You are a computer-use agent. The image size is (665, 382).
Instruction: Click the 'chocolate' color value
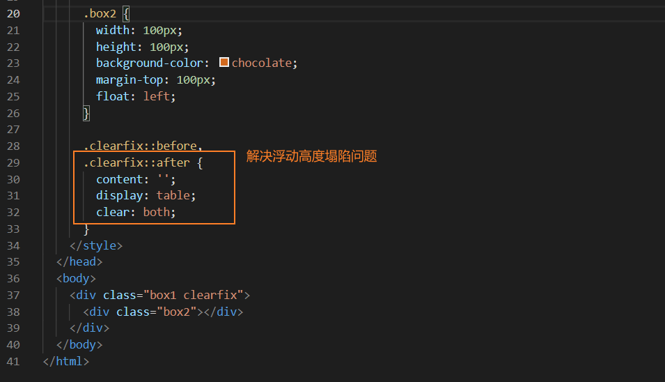[261, 63]
